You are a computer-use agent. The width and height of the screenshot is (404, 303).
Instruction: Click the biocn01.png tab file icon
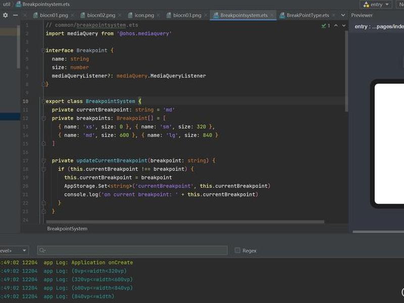(x=35, y=16)
